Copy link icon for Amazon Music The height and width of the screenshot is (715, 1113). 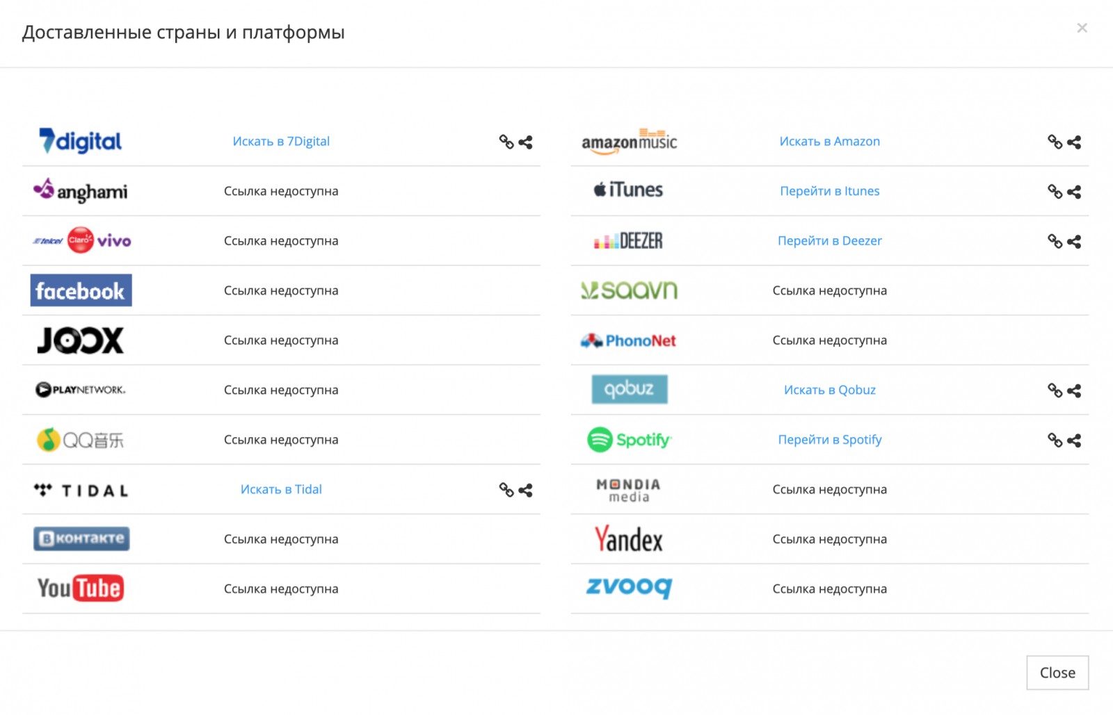1055,142
